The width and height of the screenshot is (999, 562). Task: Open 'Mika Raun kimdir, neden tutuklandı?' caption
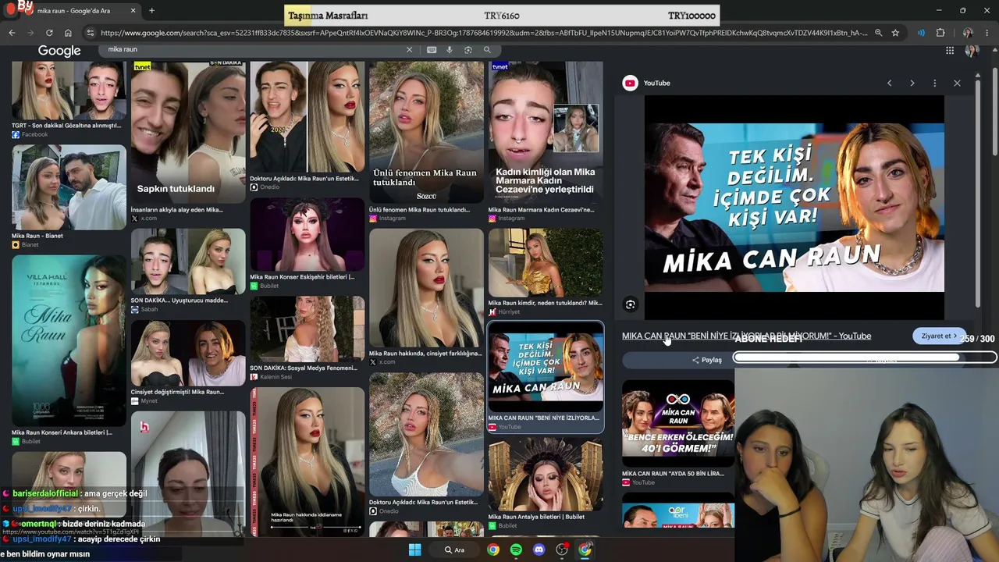point(545,303)
